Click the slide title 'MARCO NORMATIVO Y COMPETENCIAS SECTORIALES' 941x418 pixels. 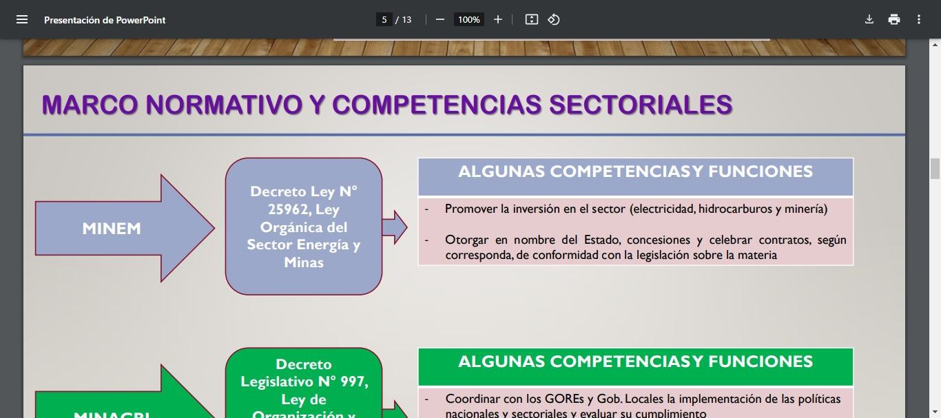387,105
